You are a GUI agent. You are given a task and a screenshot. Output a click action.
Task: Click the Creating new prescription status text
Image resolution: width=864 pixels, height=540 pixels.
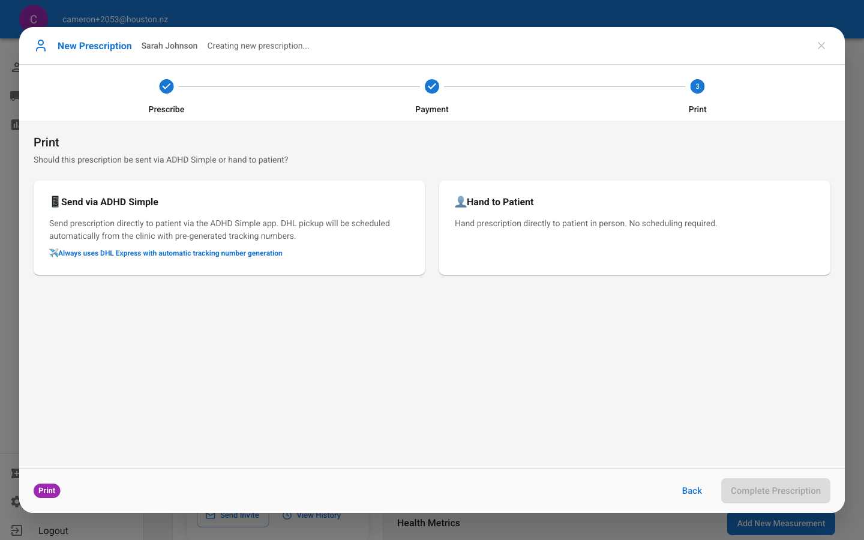pyautogui.click(x=258, y=46)
